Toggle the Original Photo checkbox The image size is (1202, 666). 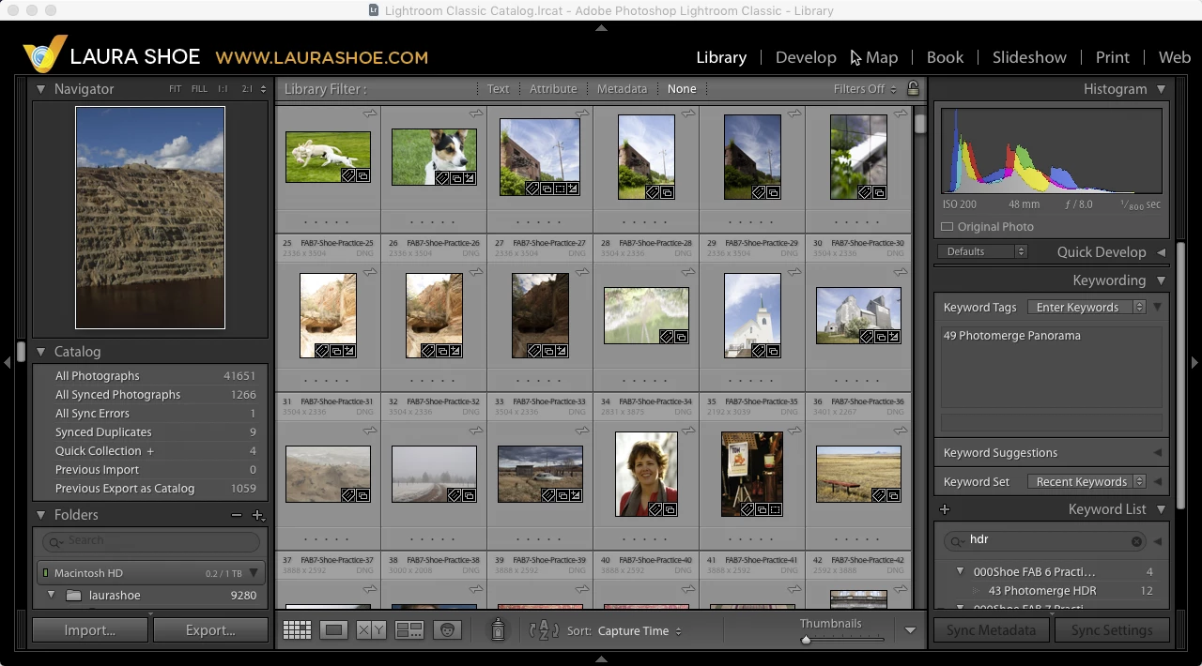click(947, 227)
